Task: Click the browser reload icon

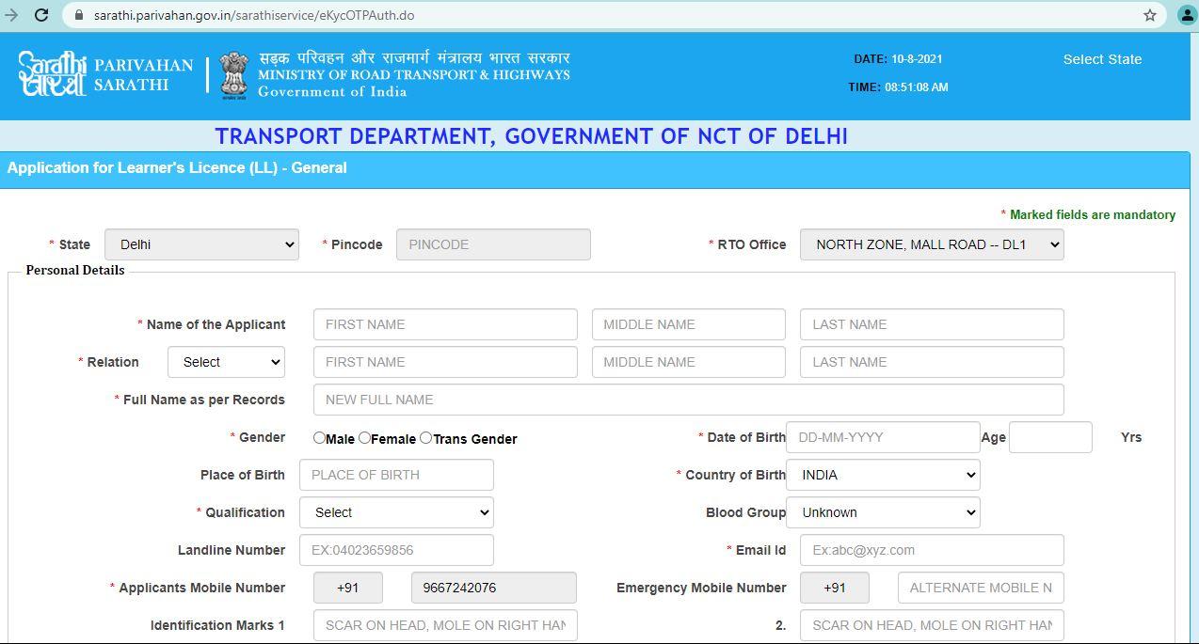Action: [41, 15]
